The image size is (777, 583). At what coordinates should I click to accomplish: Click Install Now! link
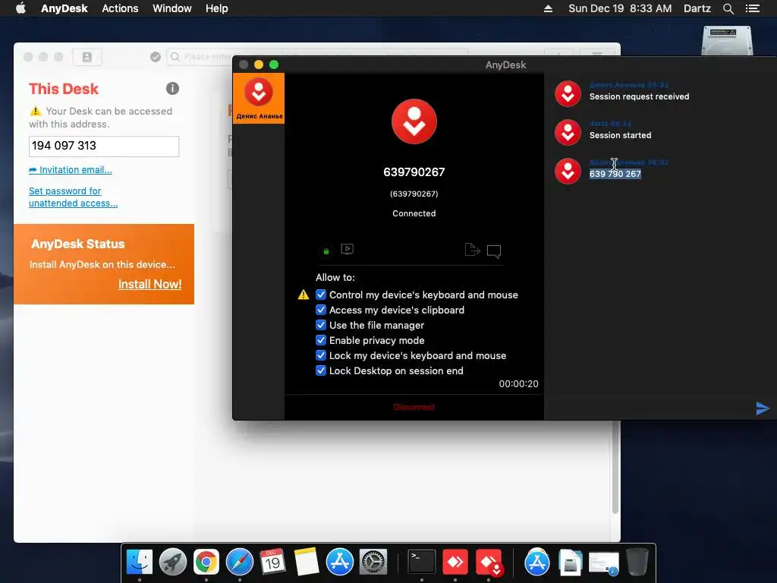click(149, 284)
